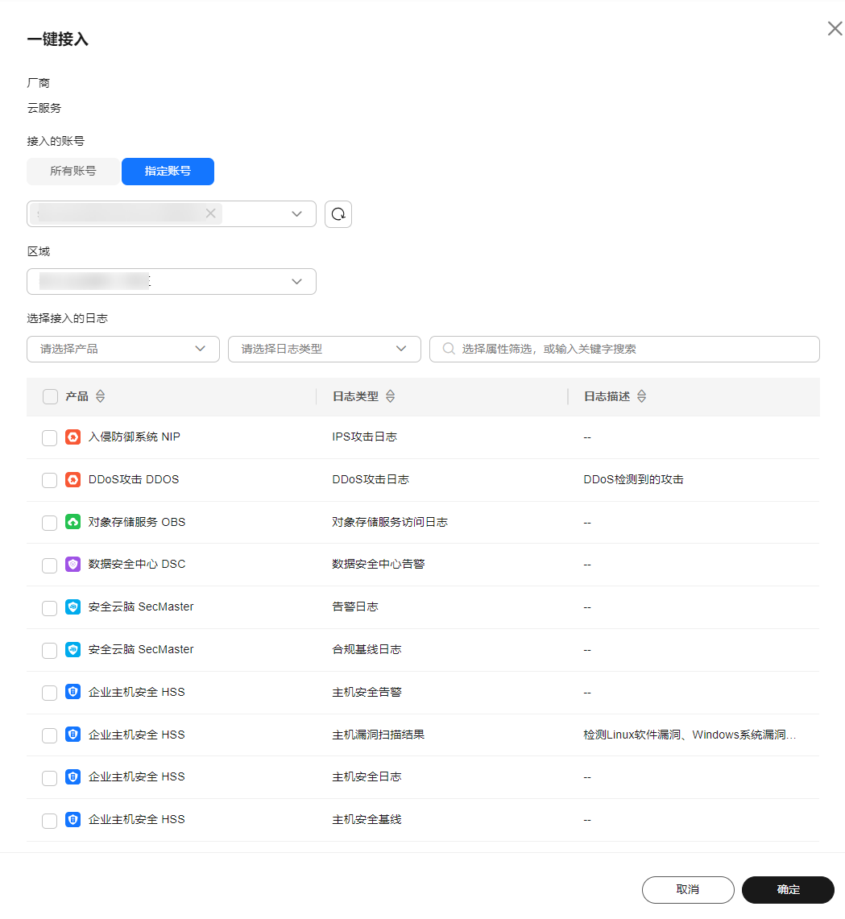Click the DDoS攻击 DDOS product icon
This screenshot has height=919, width=845.
[72, 479]
